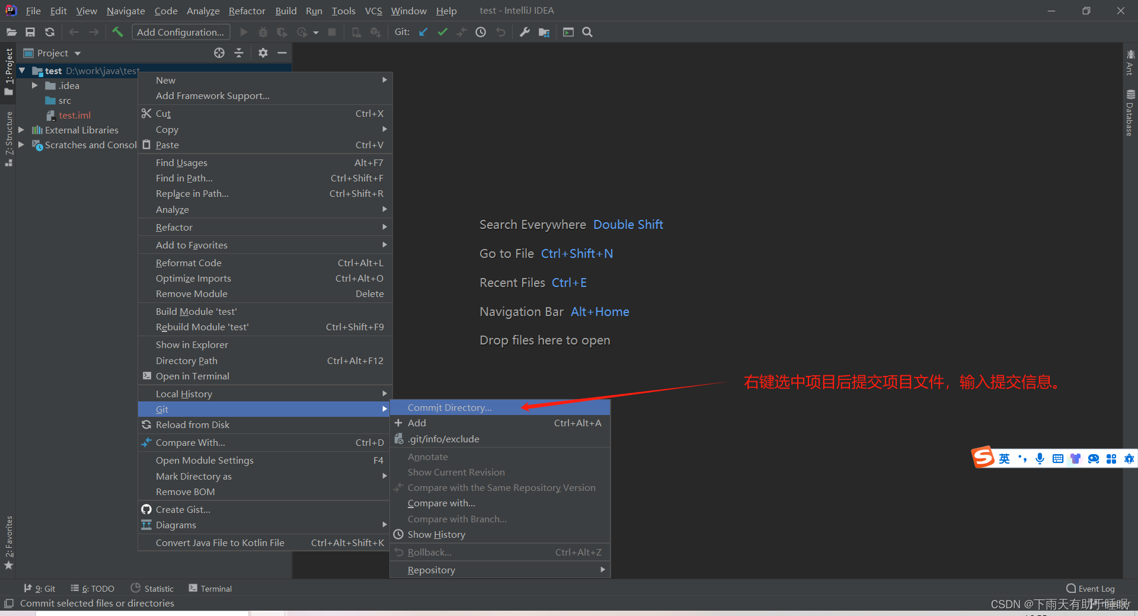Click Find in Path... entry
This screenshot has width=1138, height=616.
pyautogui.click(x=265, y=178)
